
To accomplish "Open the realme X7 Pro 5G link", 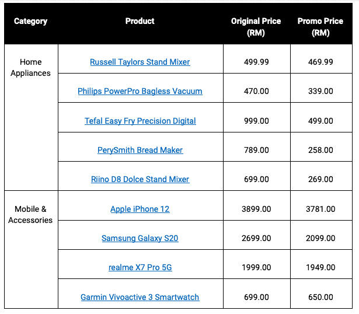I will [140, 267].
